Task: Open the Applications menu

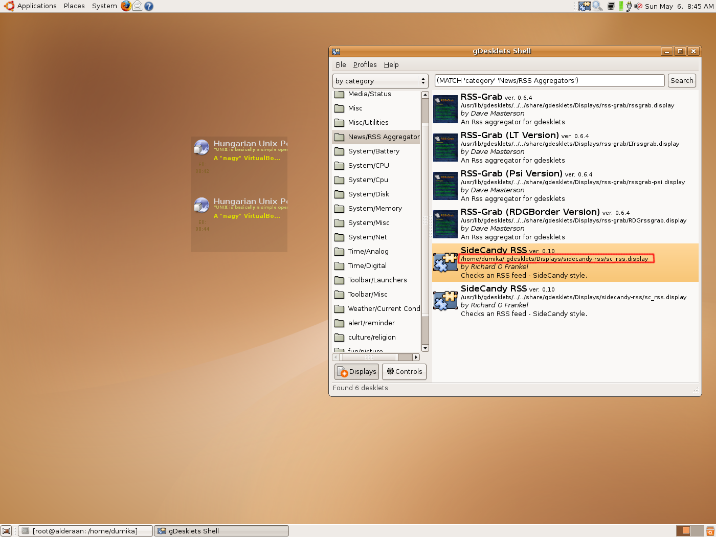Action: tap(37, 6)
